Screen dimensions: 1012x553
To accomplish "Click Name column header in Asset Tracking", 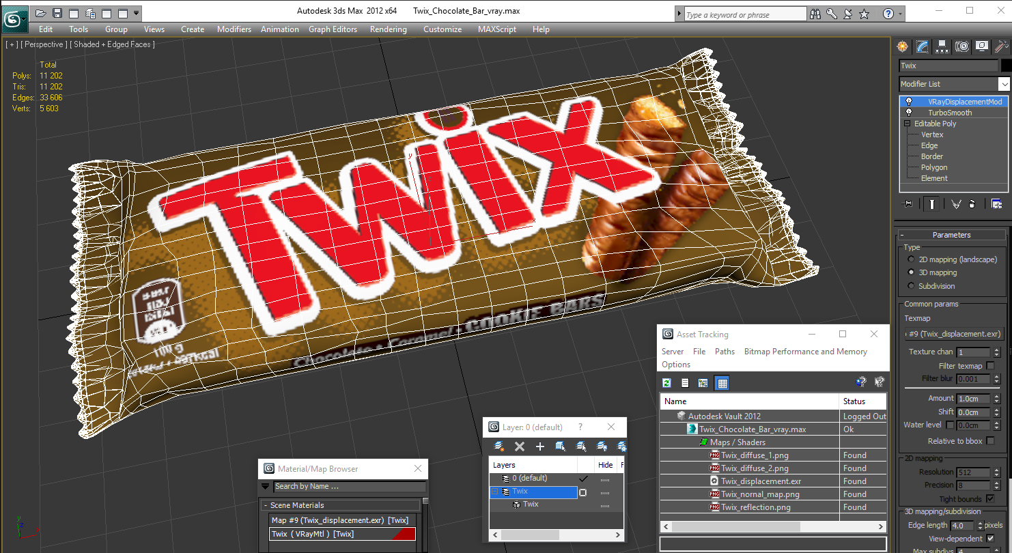I will pyautogui.click(x=749, y=401).
